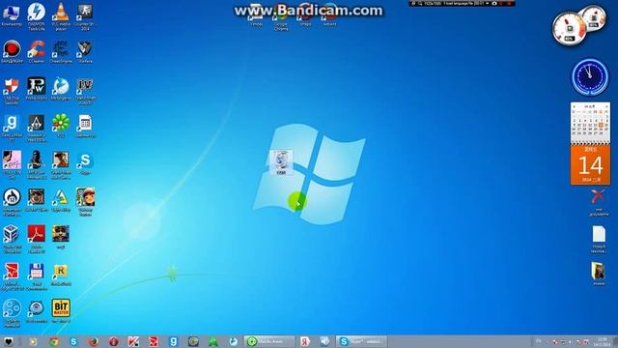Viewport: 618px width, 348px height.
Task: Launch Oracle VirtualBox cube icon
Action: click(12, 239)
